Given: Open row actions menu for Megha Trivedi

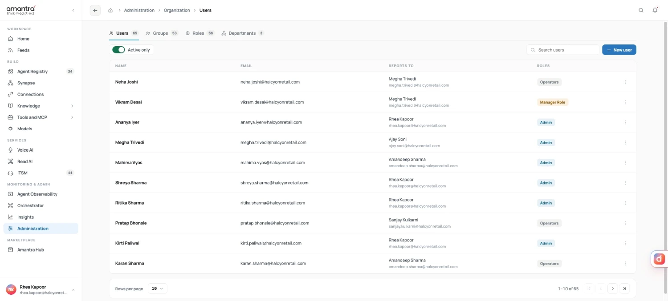Looking at the screenshot, I should click(x=625, y=143).
